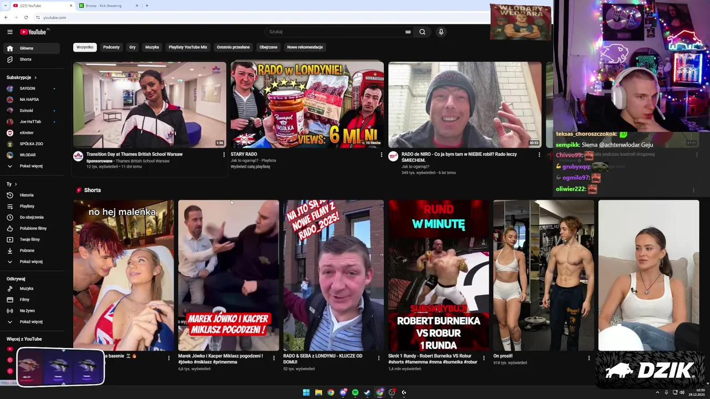Play the On prosił! gym short
Screen dimensions: 710x399
point(544,275)
